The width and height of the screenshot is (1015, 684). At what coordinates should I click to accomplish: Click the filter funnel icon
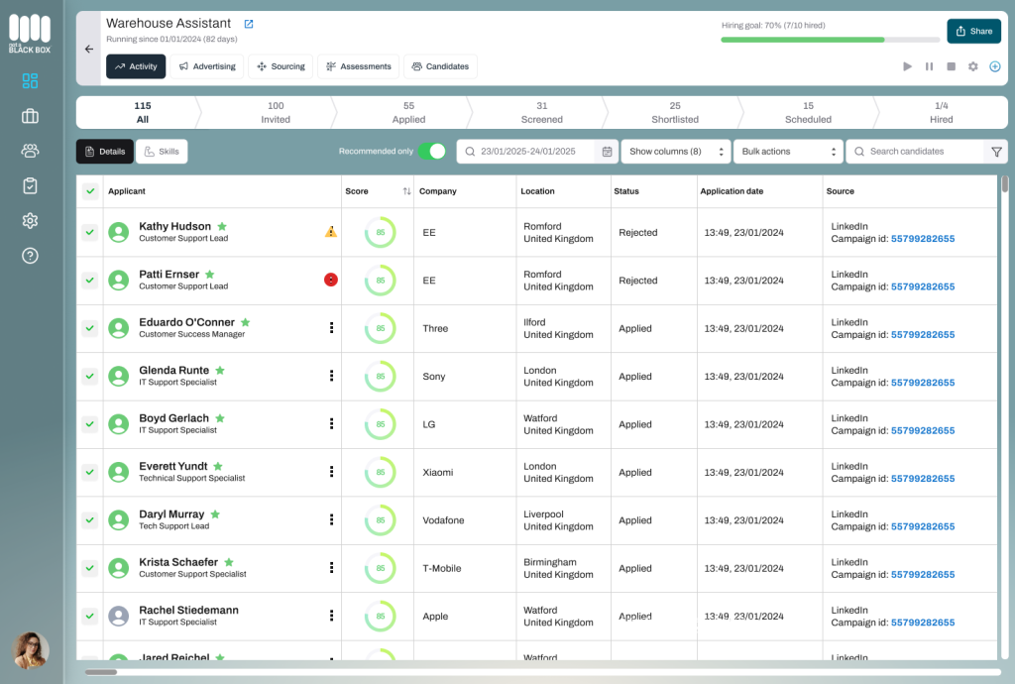pyautogui.click(x=996, y=152)
